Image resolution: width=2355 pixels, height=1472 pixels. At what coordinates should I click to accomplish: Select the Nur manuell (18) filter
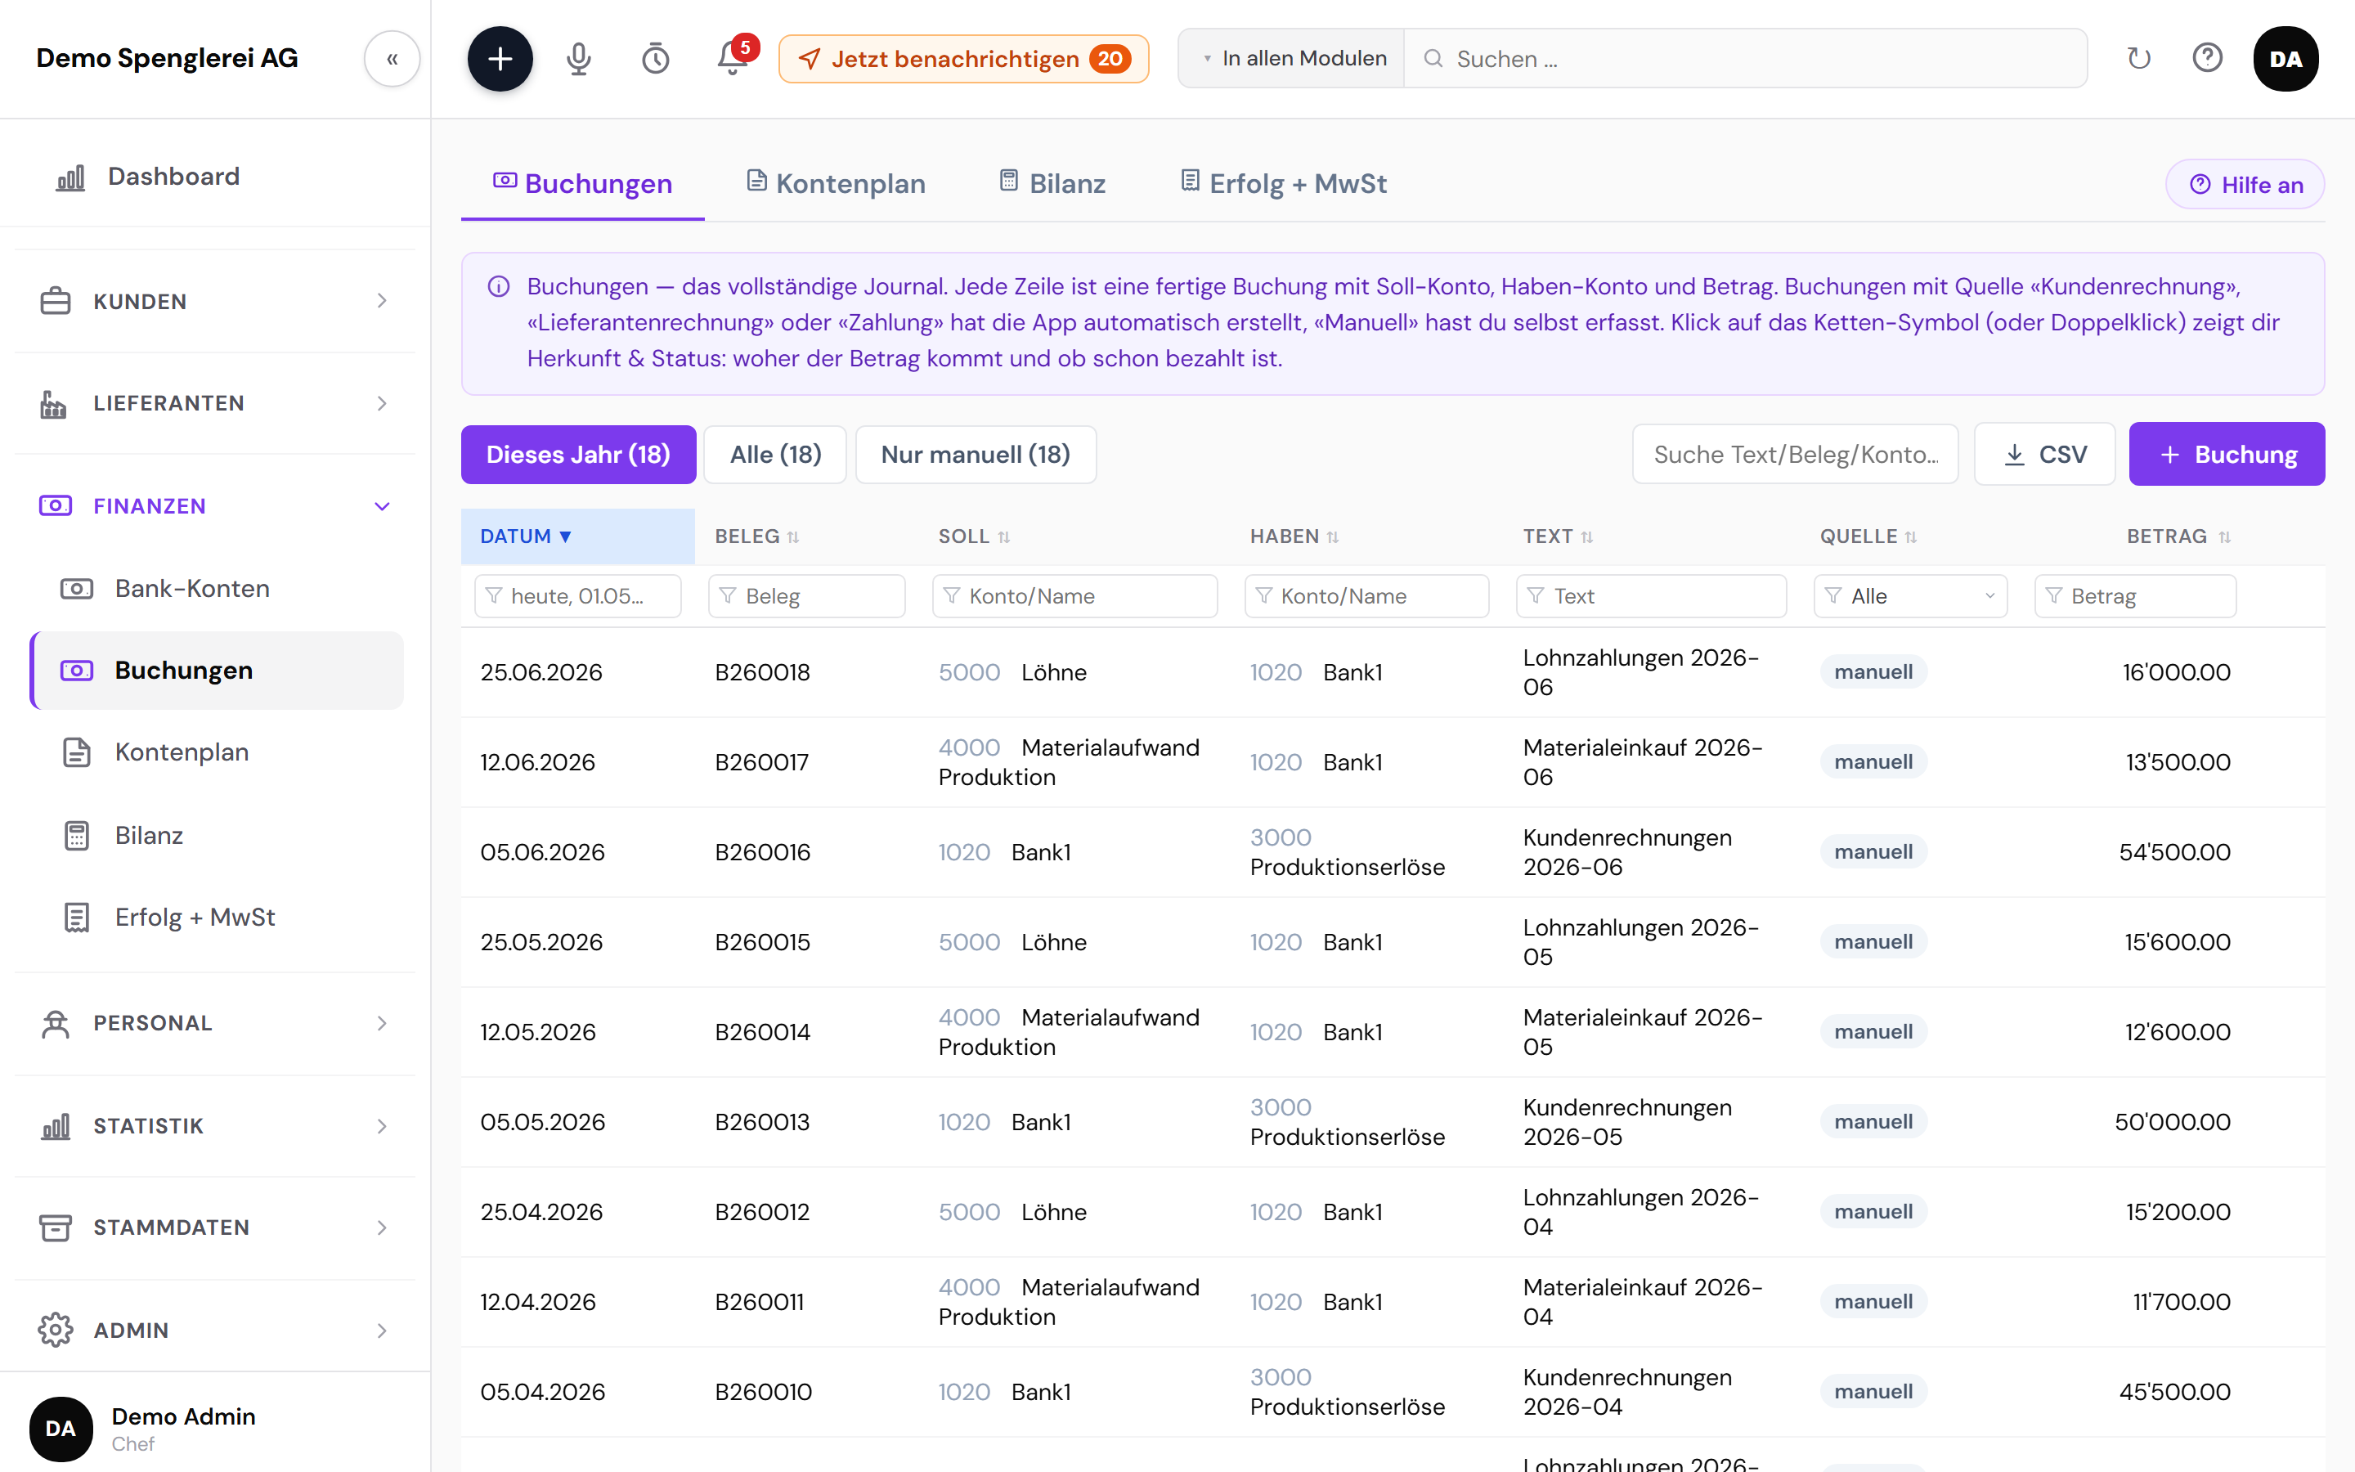(x=975, y=455)
